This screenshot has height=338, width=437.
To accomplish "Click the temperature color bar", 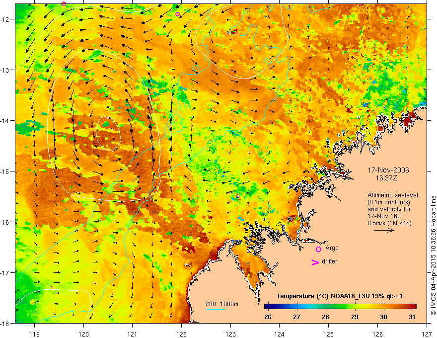I will point(340,307).
